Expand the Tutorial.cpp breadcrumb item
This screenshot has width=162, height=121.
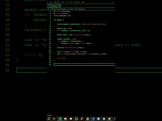pyautogui.click(x=80, y=9)
